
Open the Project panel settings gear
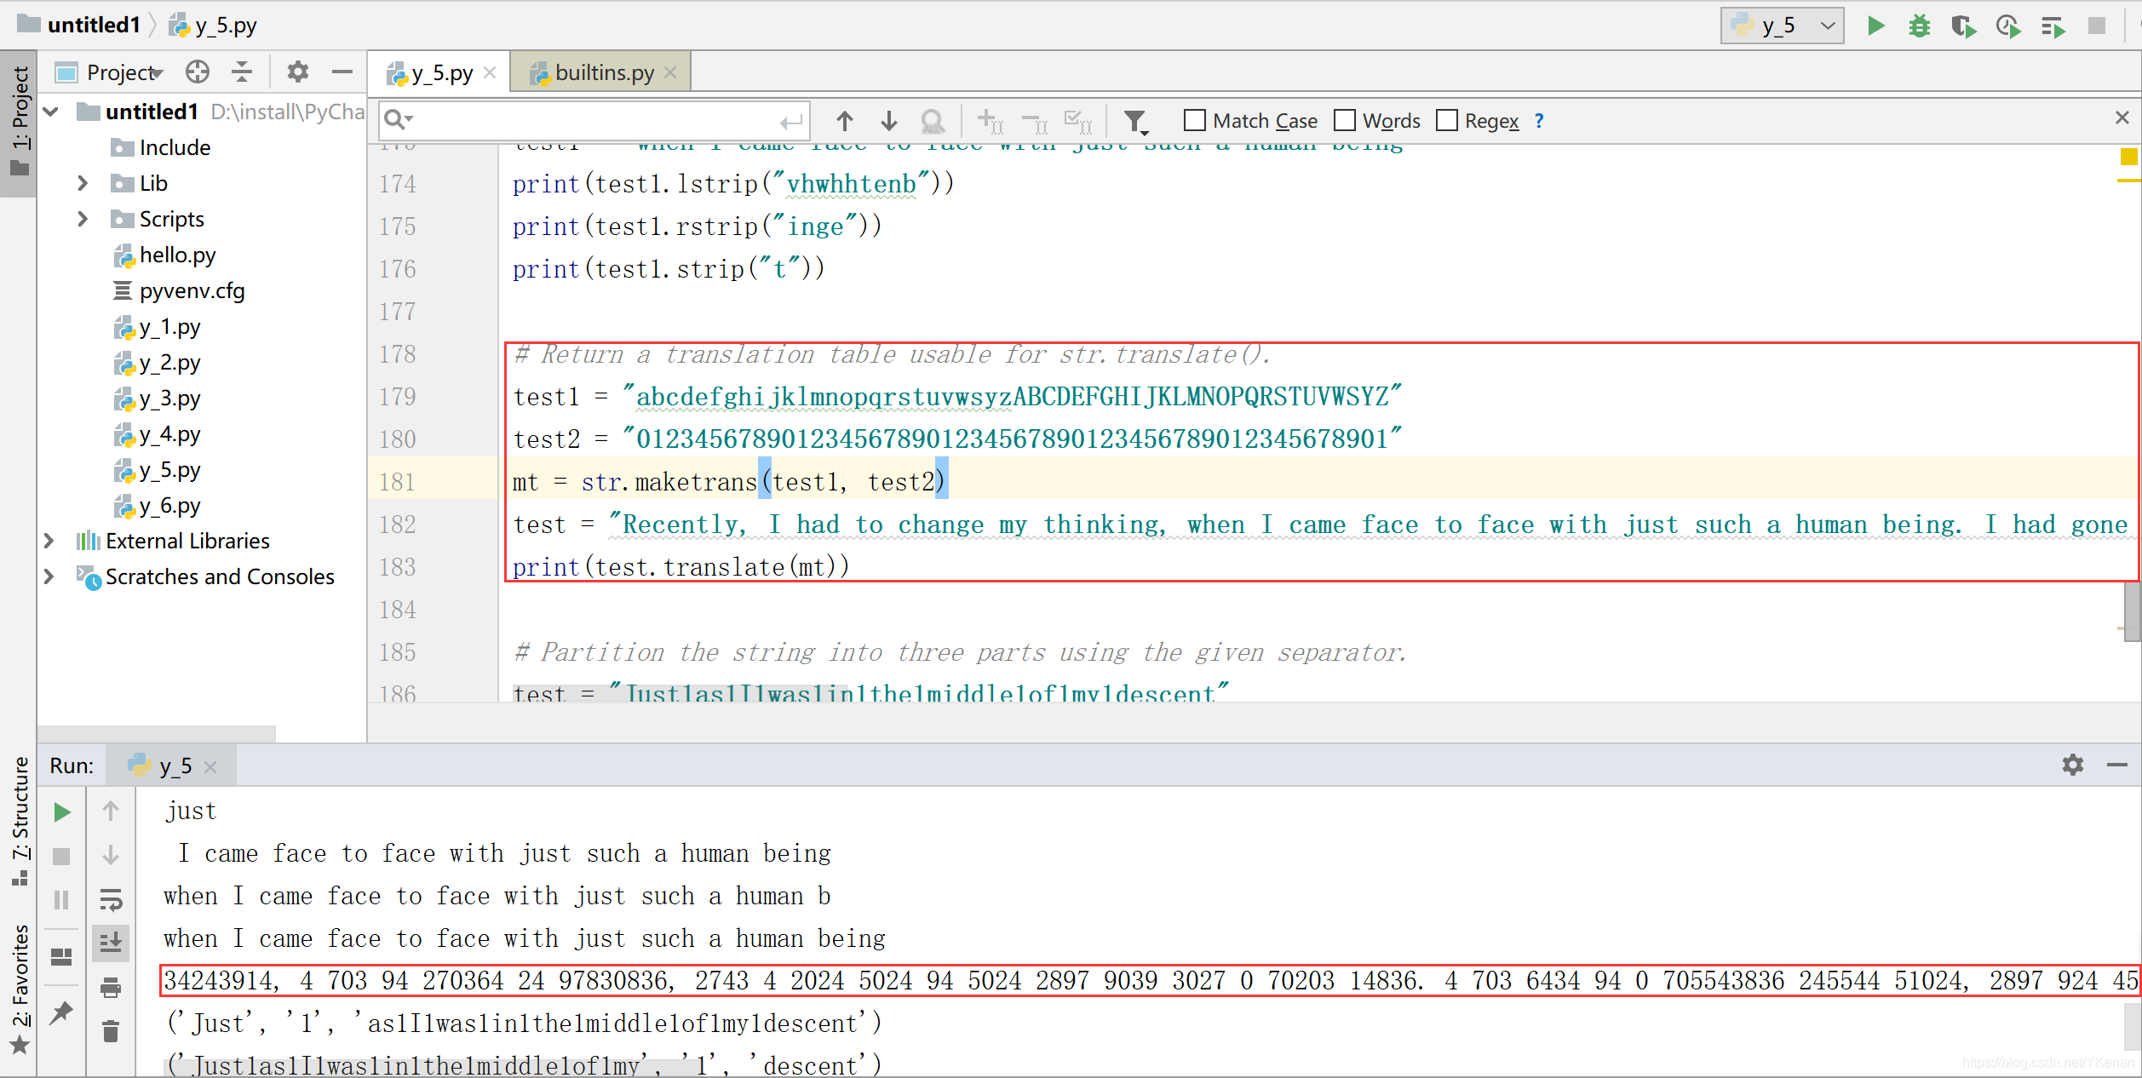point(297,72)
